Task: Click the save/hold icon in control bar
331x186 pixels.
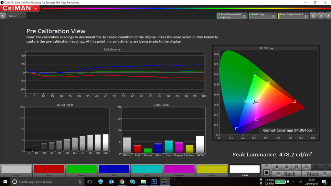Action: pyautogui.click(x=296, y=167)
